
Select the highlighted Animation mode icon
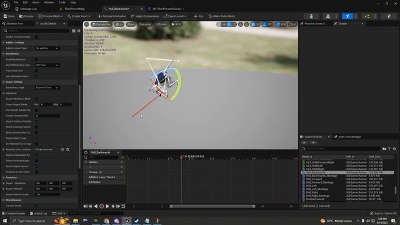347,16
